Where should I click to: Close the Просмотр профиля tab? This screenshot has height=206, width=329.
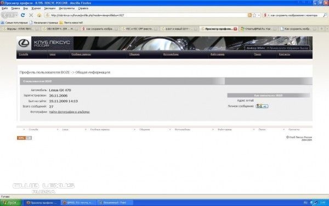click(x=235, y=29)
